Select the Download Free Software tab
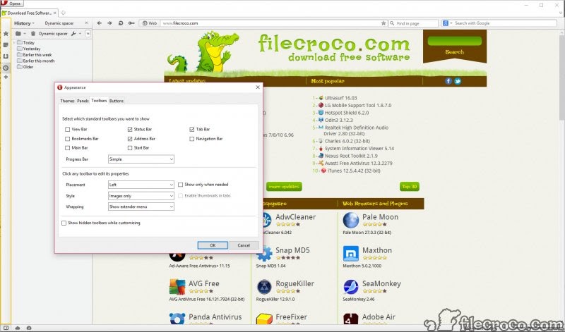This screenshot has width=565, height=332. tap(30, 13)
